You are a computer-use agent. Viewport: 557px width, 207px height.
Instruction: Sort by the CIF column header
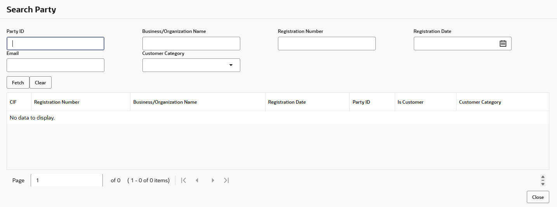(13, 102)
